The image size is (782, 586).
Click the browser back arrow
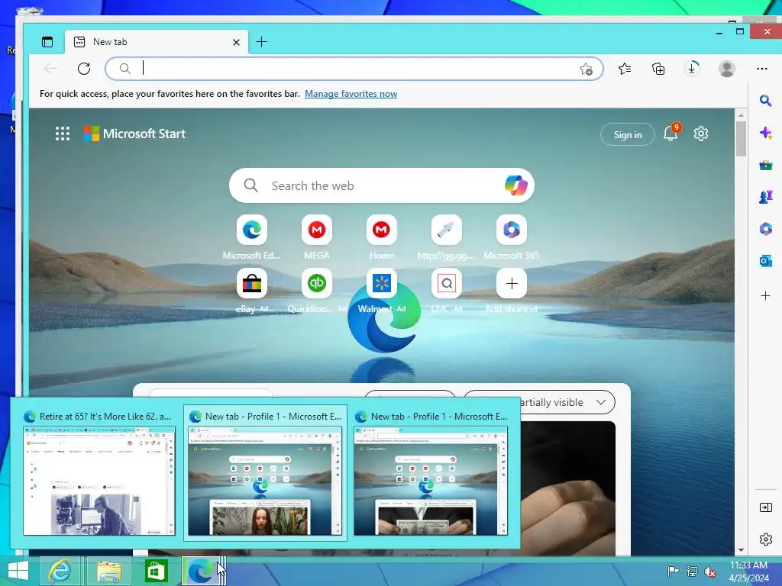pyautogui.click(x=50, y=68)
